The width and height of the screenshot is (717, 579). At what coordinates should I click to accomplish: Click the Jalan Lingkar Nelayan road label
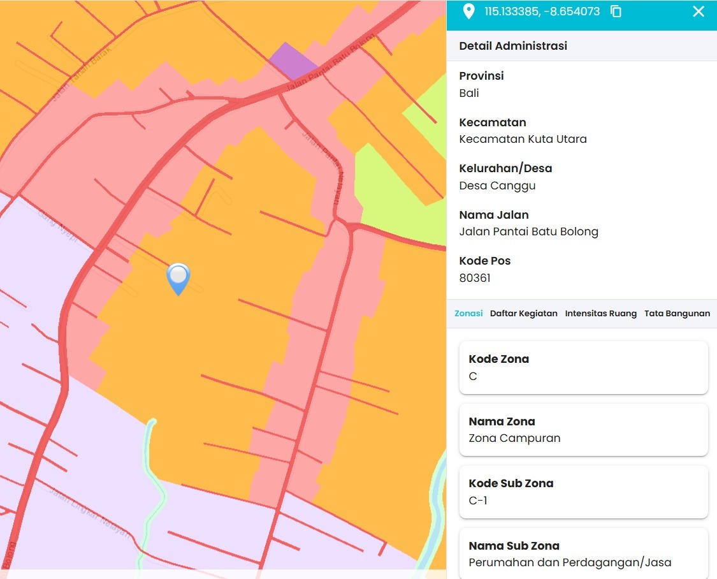(90, 511)
